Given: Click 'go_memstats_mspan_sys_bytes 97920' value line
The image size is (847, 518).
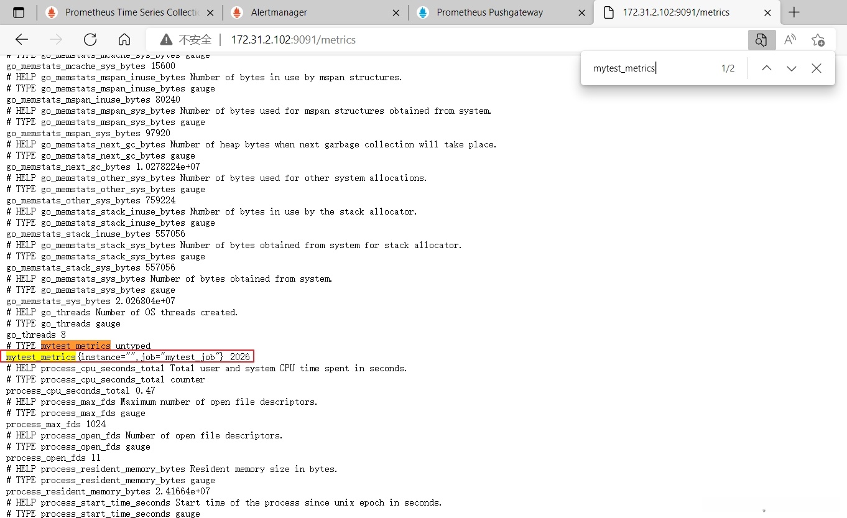Looking at the screenshot, I should 88,133.
